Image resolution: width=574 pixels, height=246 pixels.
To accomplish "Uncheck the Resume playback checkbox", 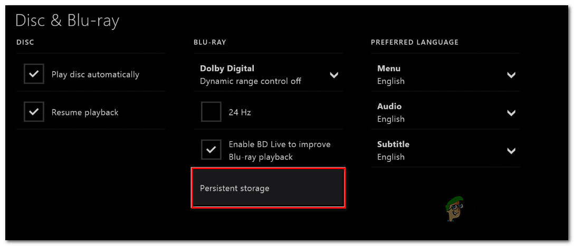I will 34,112.
